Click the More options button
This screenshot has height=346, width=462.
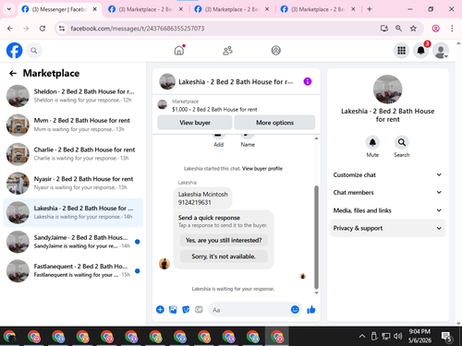[x=274, y=123]
